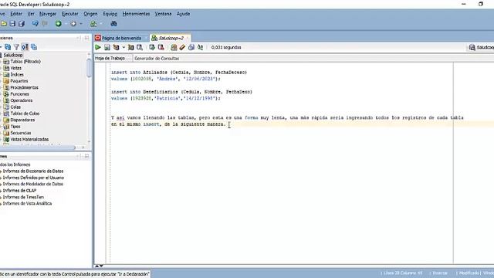494x278 pixels.
Task: Click the Autotrace icon
Action: tap(130, 47)
